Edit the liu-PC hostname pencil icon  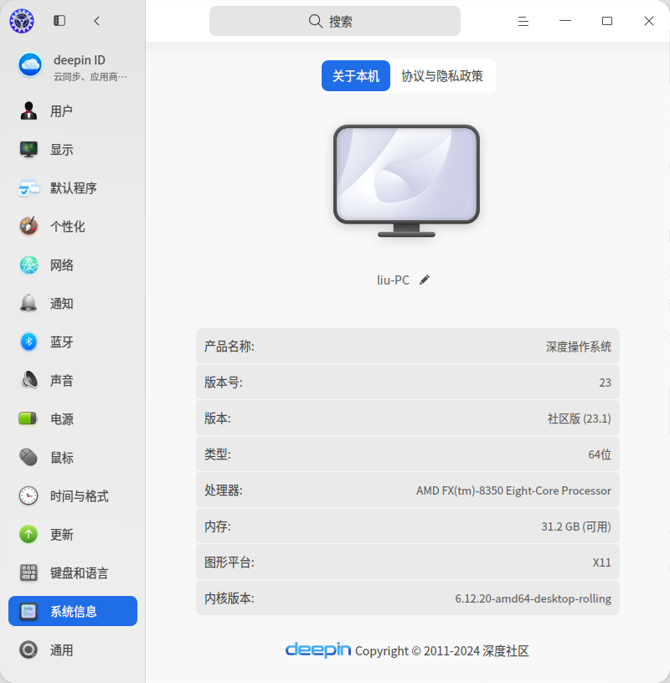pos(424,280)
